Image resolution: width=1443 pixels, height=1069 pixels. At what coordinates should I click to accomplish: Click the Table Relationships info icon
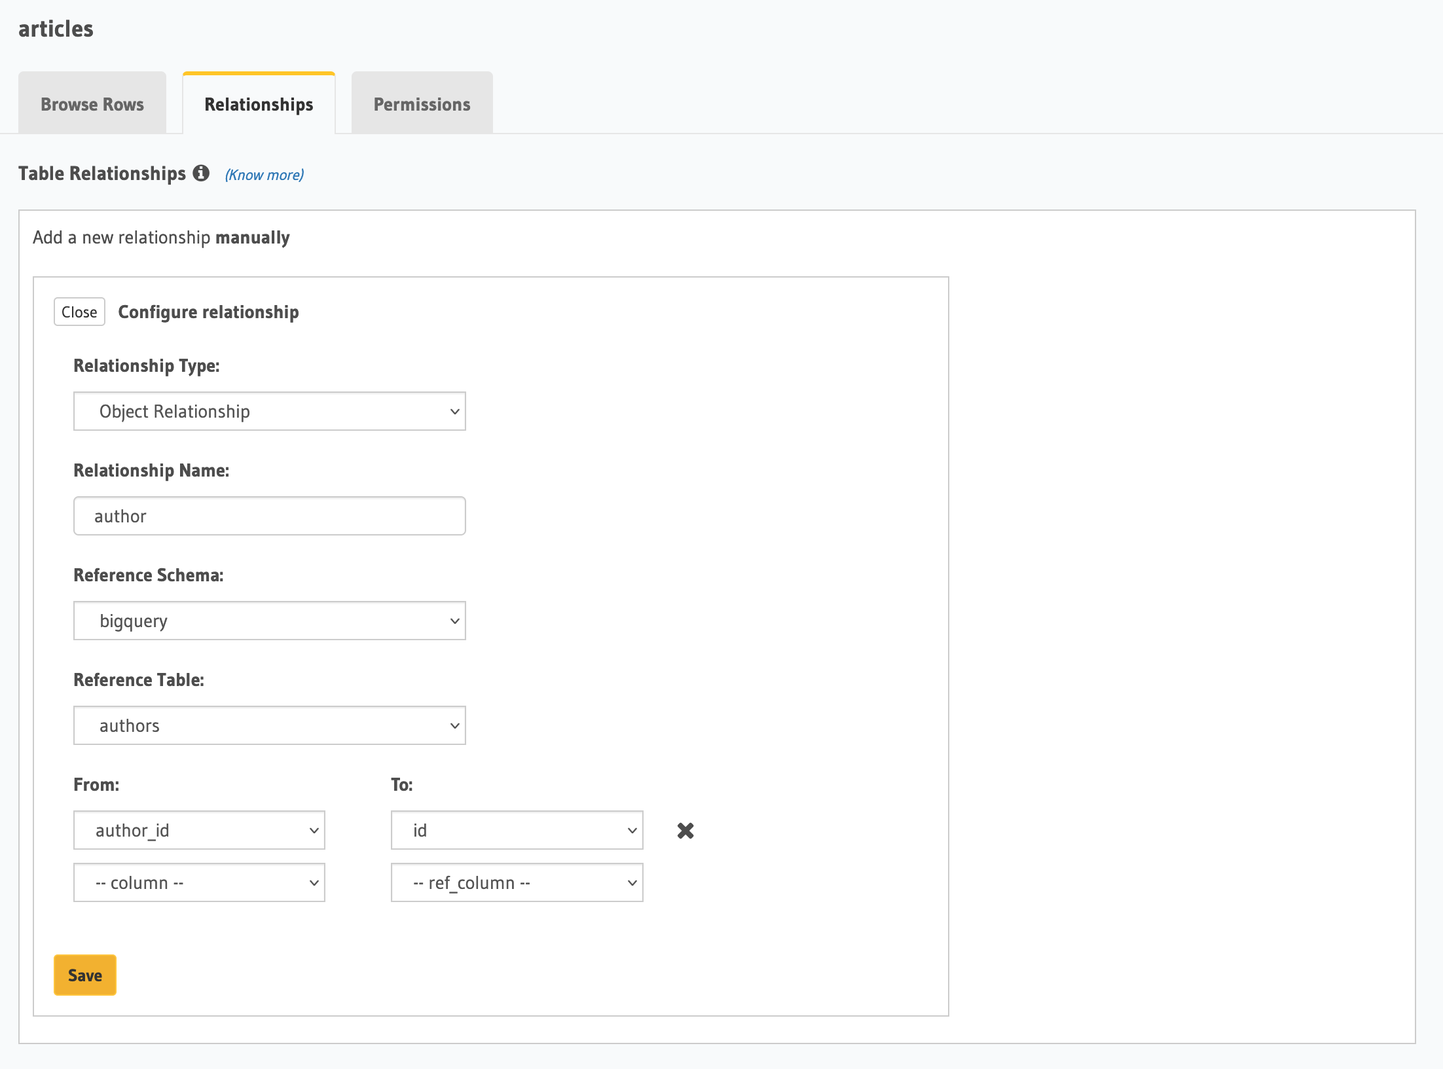point(201,173)
